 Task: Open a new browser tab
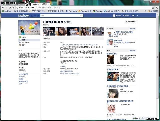[52, 4]
